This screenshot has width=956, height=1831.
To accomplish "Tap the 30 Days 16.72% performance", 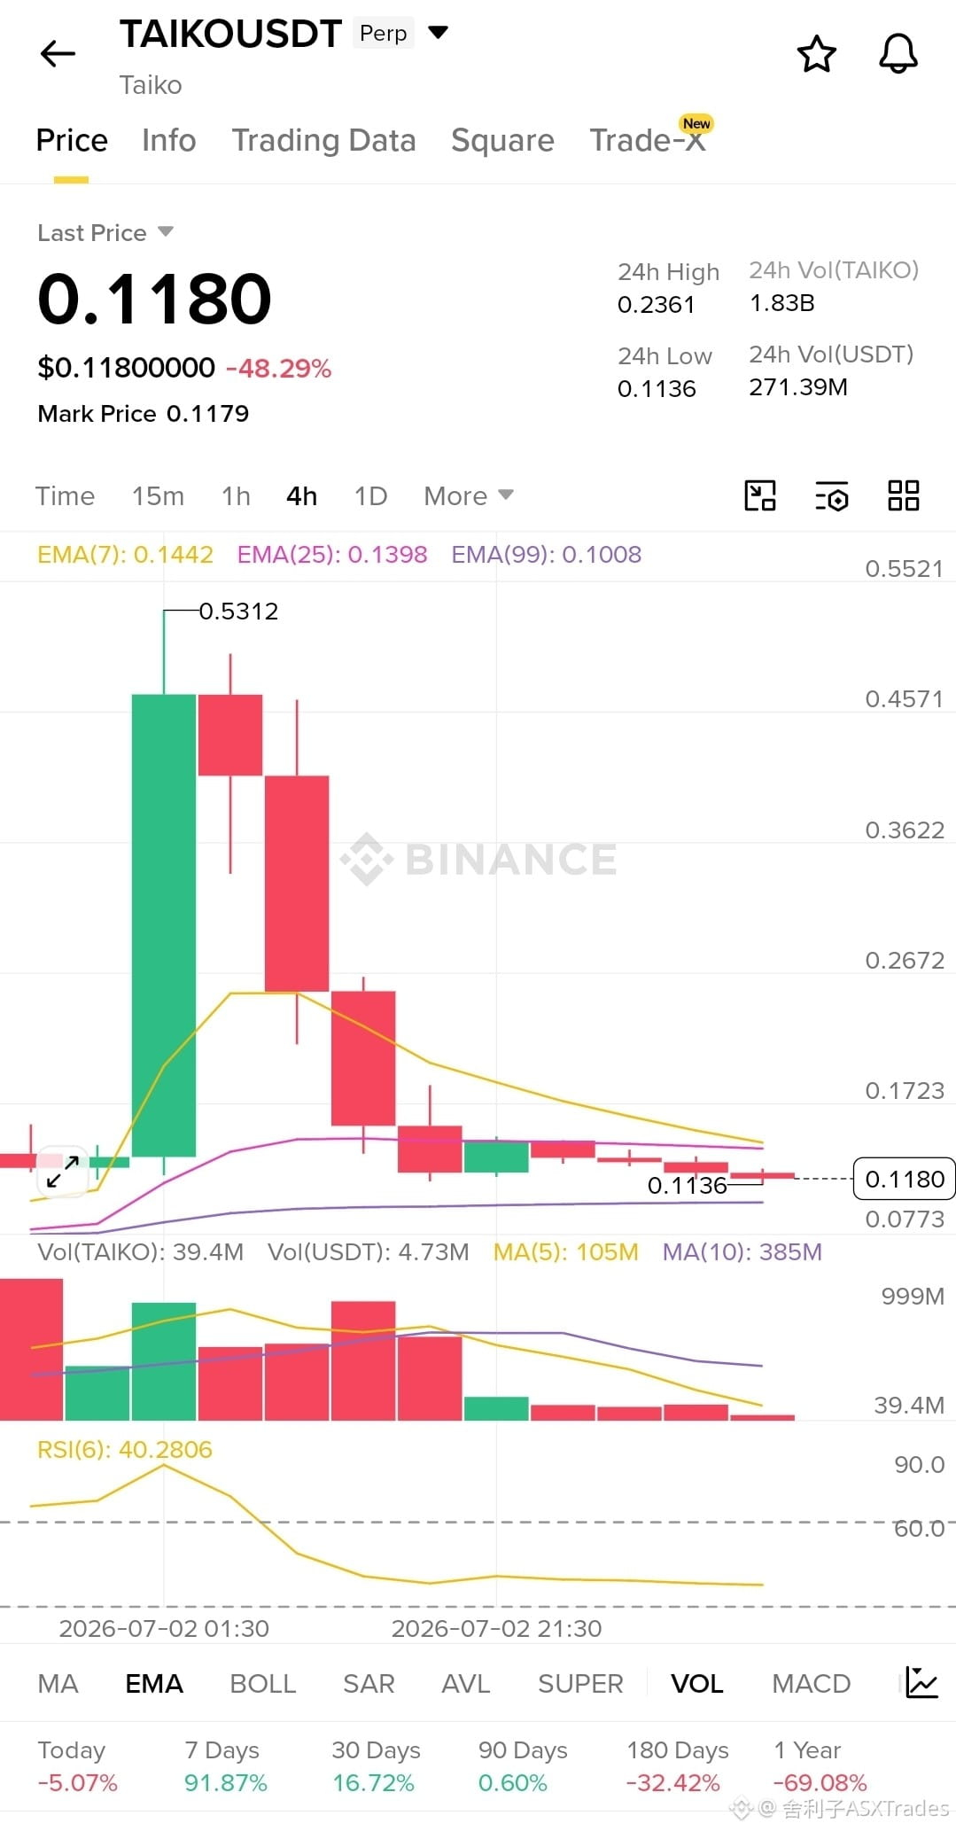I will (x=376, y=1766).
